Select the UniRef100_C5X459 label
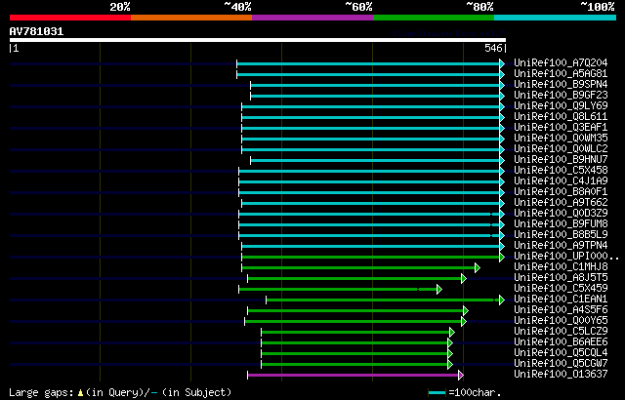The image size is (625, 400). pyautogui.click(x=561, y=289)
